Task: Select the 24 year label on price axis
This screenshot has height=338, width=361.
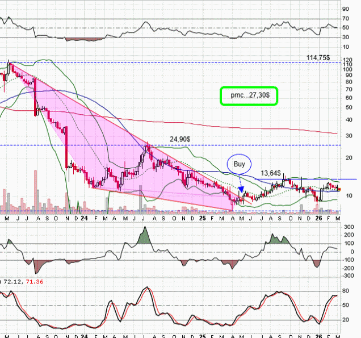Action: [84, 218]
